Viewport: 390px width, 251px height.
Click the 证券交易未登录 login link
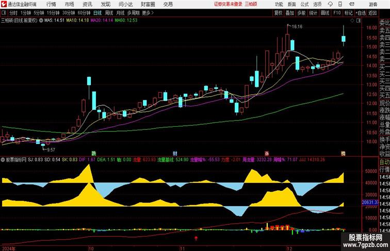tap(228, 4)
